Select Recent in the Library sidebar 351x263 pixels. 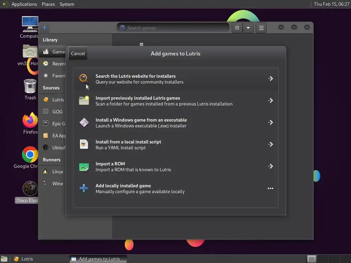tap(52, 64)
